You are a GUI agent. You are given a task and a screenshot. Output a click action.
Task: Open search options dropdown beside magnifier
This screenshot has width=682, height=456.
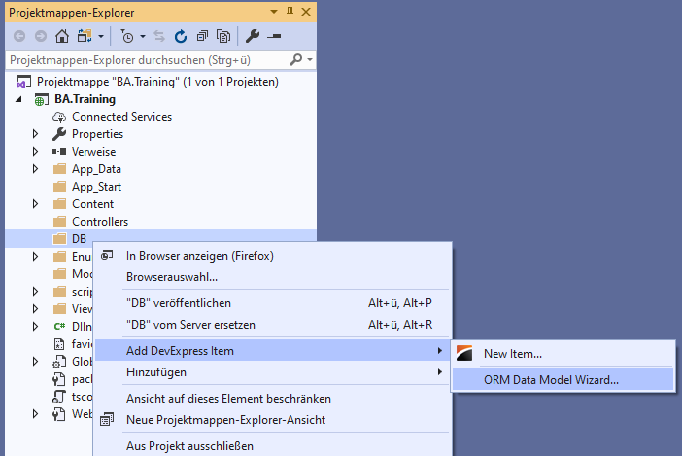(310, 59)
